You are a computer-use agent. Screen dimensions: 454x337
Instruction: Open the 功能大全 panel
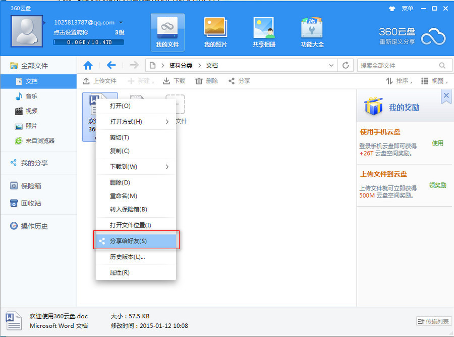pos(313,31)
